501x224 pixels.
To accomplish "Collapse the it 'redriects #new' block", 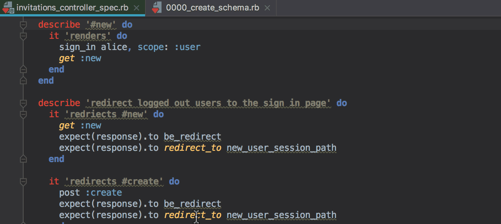I will pos(23,114).
